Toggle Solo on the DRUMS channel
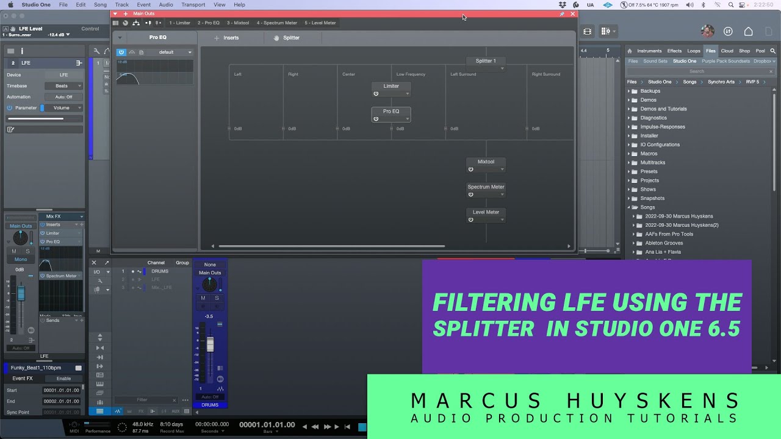Screen dimensions: 781x439 (x=217, y=298)
